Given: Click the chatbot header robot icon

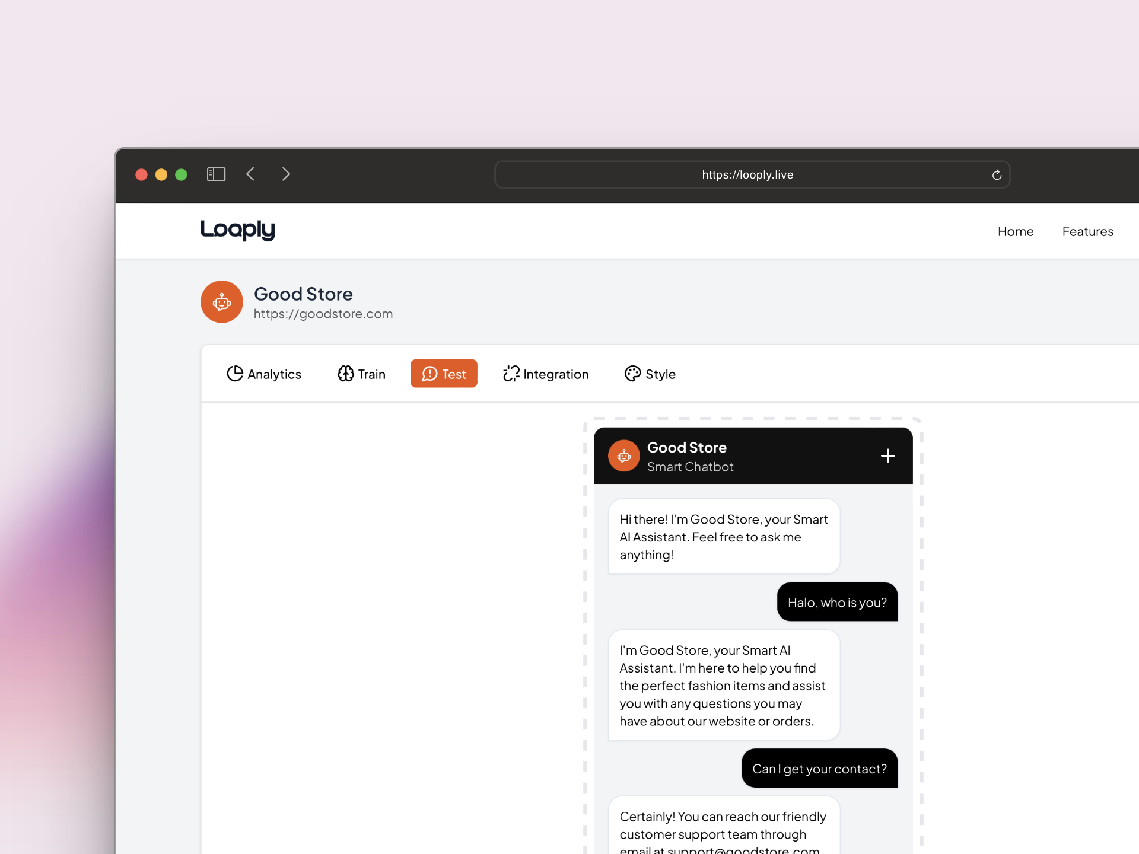Looking at the screenshot, I should pos(623,455).
